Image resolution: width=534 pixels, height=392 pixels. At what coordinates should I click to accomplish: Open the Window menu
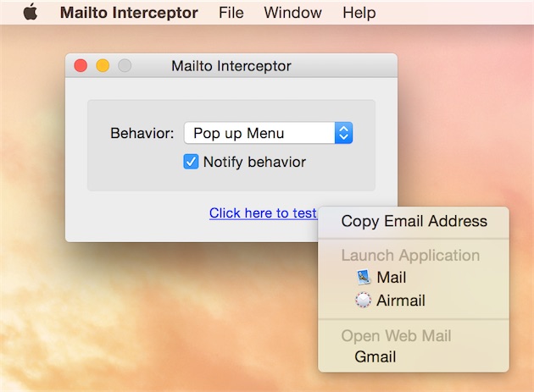(293, 13)
